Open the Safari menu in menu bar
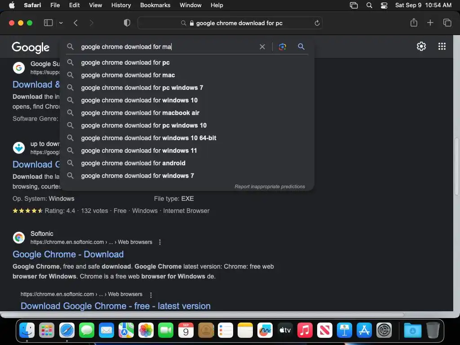Viewport: 460px width, 345px height. click(x=32, y=5)
